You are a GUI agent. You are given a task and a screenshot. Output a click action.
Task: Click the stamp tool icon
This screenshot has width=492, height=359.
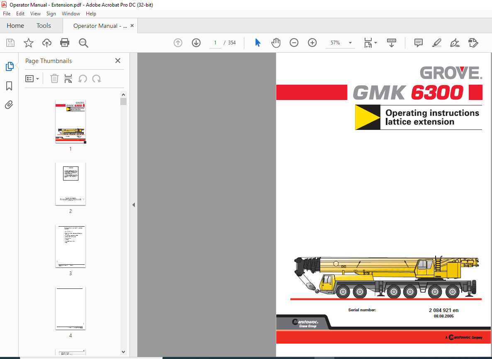[473, 43]
